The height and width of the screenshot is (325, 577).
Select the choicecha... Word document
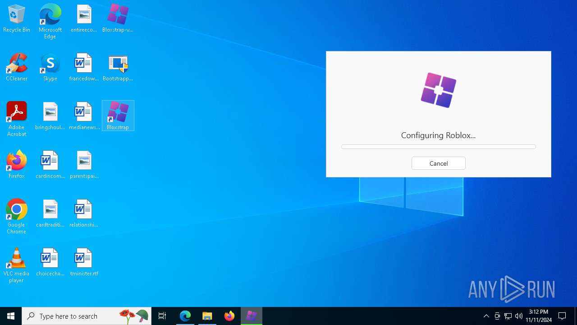coord(50,263)
